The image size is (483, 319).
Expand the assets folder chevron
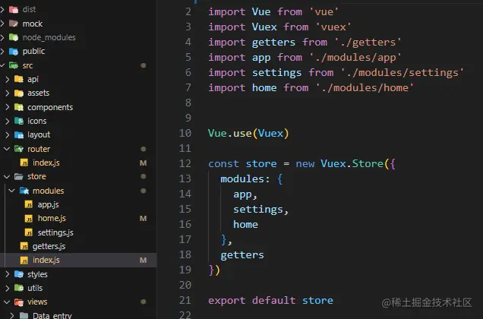pyautogui.click(x=7, y=93)
